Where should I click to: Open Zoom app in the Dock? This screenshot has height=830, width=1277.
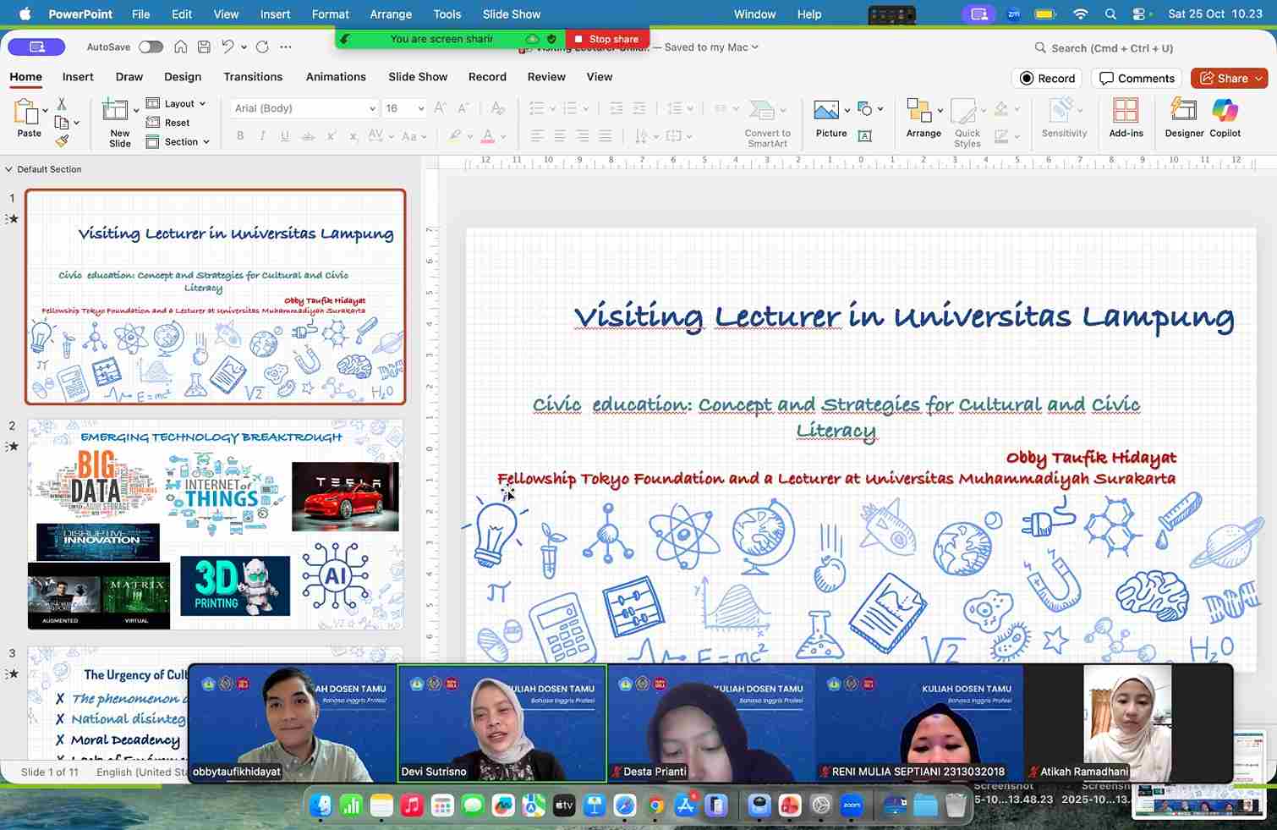tap(852, 805)
